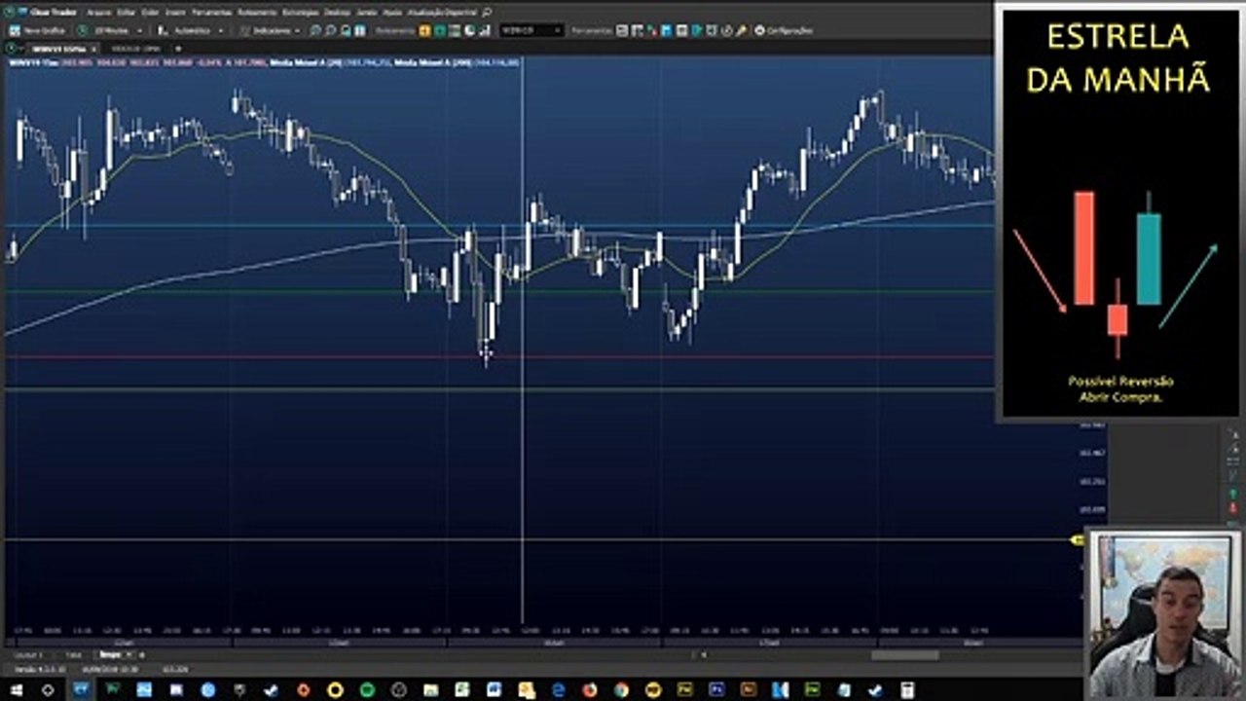The height and width of the screenshot is (701, 1246).
Task: Click the Atualização Disponível notice
Action: (x=442, y=12)
